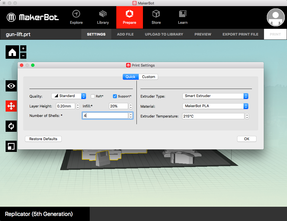Open the Quality Standard dropdown

pos(69,96)
